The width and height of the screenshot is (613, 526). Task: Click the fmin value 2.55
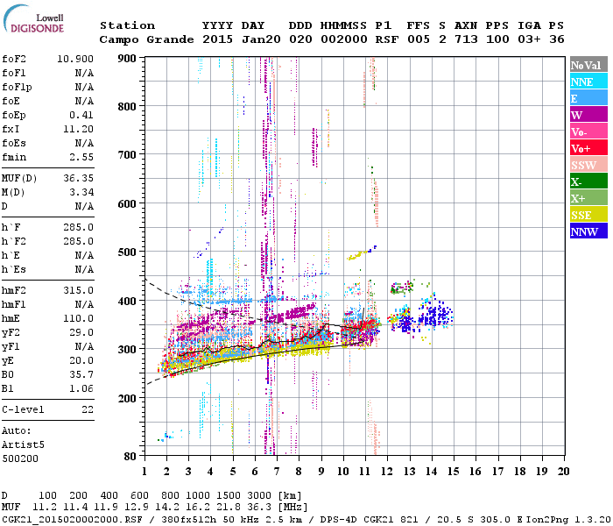[81, 157]
